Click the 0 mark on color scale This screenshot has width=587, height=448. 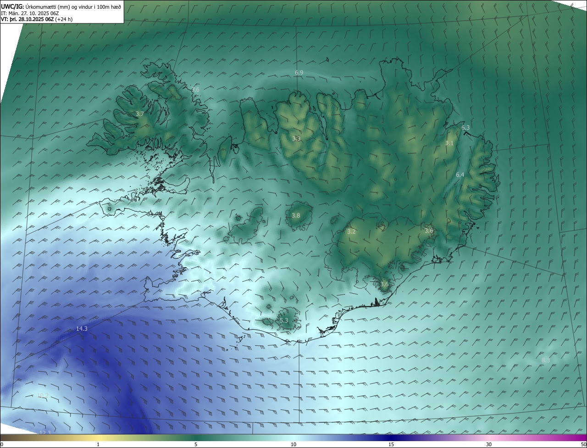[x=1, y=444]
